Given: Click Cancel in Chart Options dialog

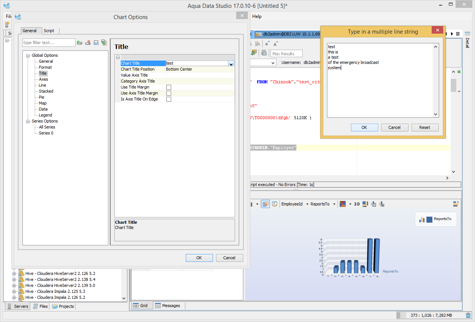Looking at the screenshot, I should 229,258.
